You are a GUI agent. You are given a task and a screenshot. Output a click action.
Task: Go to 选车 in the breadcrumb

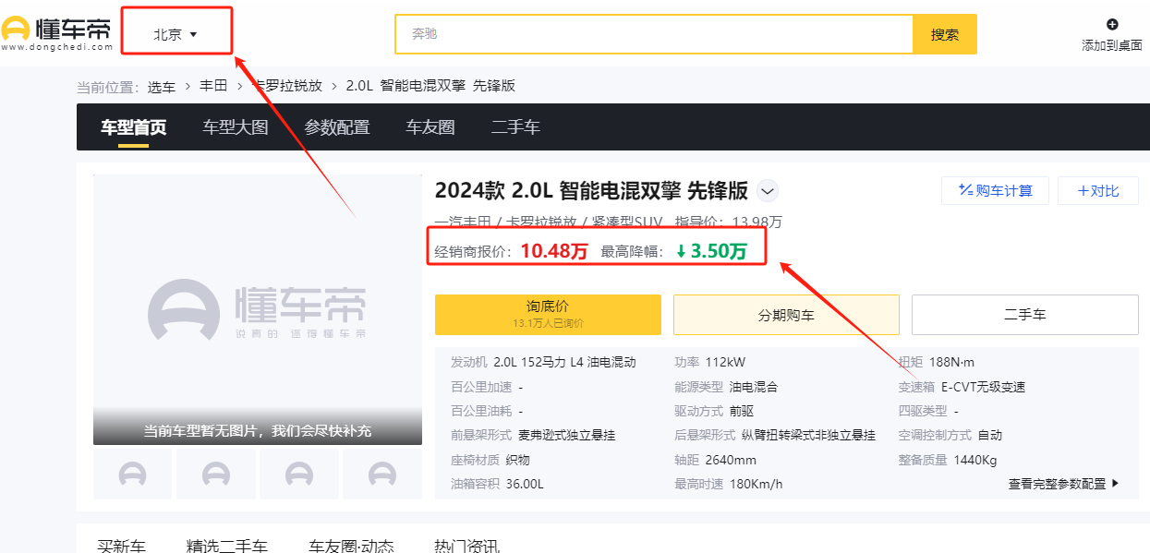point(162,87)
